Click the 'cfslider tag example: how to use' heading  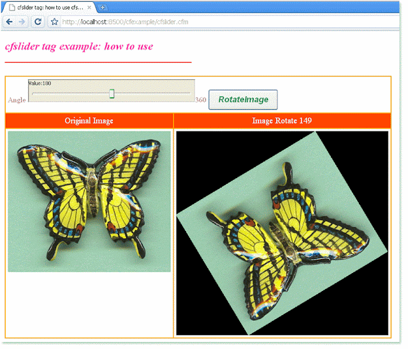(x=80, y=47)
